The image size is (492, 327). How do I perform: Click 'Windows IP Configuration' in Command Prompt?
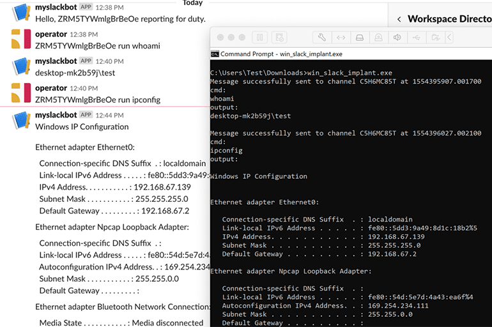259,176
